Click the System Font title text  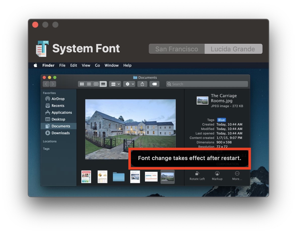[86, 49]
